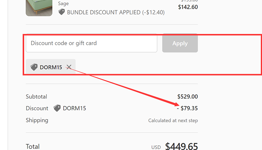Click the tag icon in the DORM15 chip

[34, 67]
